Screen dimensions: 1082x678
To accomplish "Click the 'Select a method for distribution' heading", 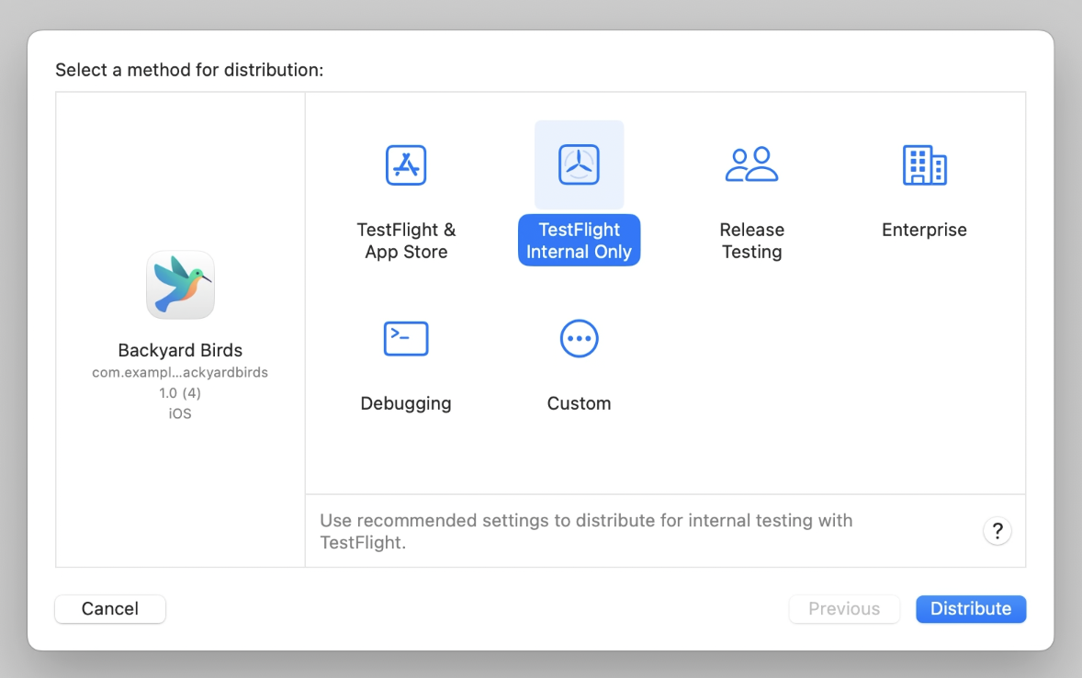I will [189, 70].
